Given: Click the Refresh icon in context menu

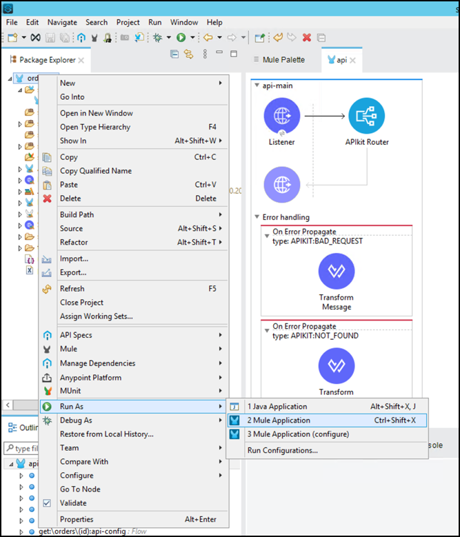Looking at the screenshot, I should (47, 289).
